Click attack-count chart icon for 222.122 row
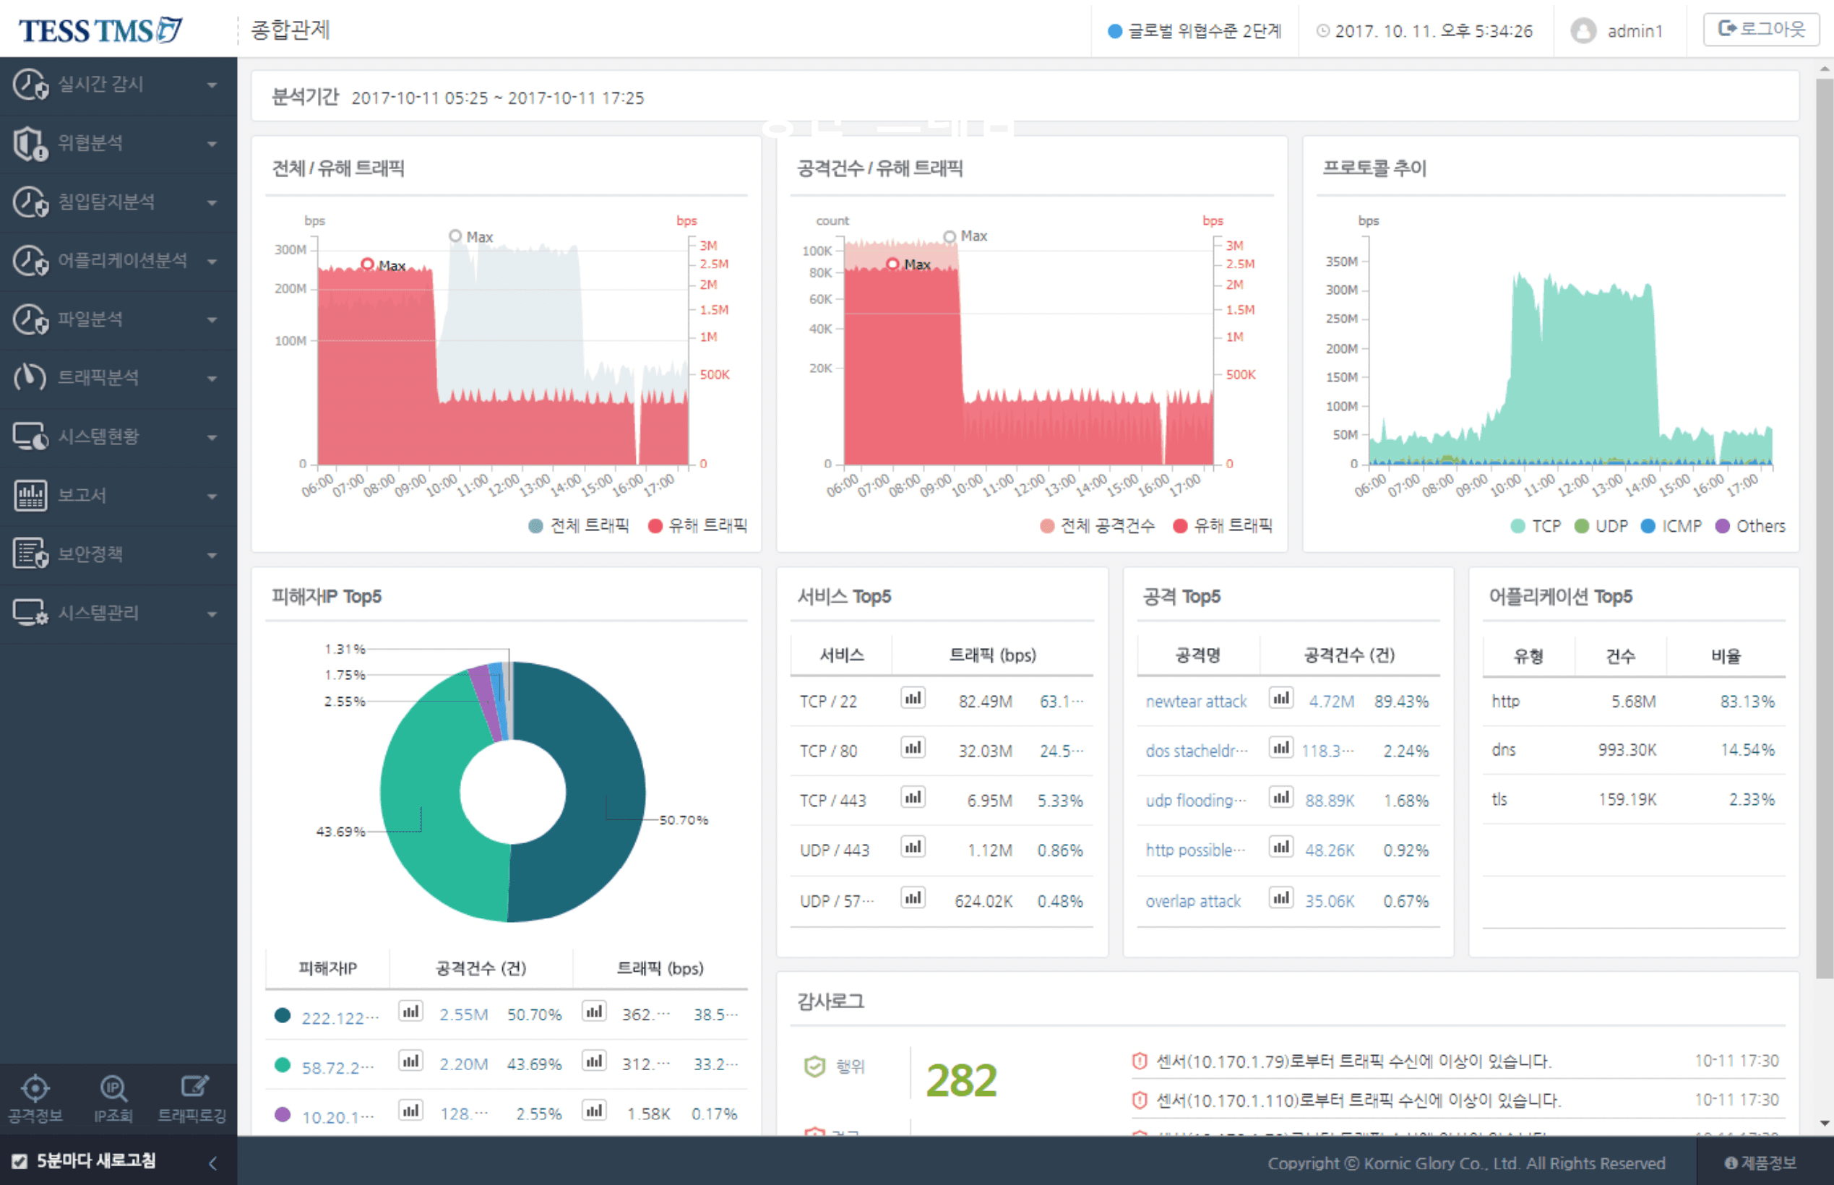The width and height of the screenshot is (1834, 1185). coord(410,1011)
